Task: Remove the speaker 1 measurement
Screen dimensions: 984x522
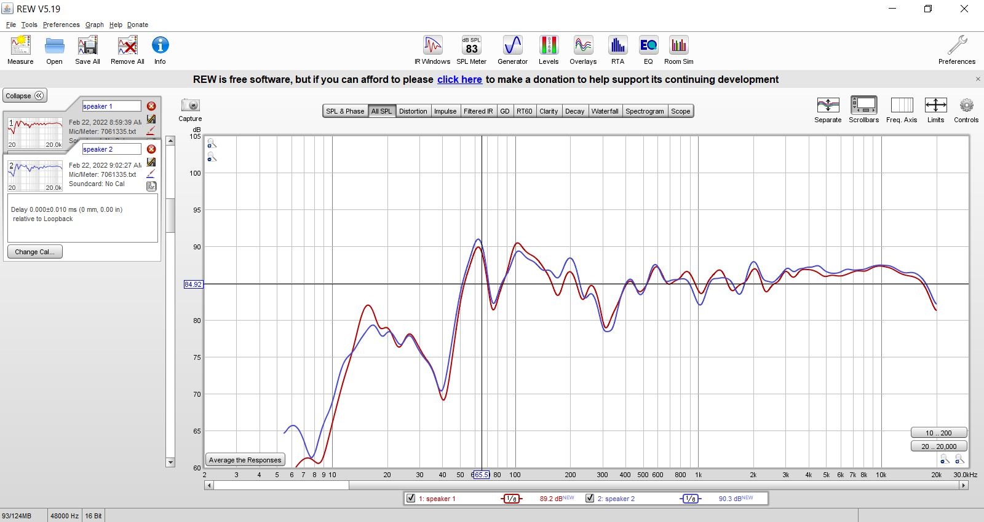Action: (x=151, y=106)
